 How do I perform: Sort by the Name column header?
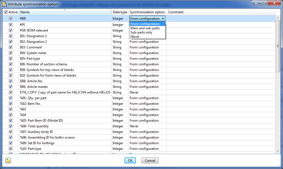pyautogui.click(x=65, y=12)
